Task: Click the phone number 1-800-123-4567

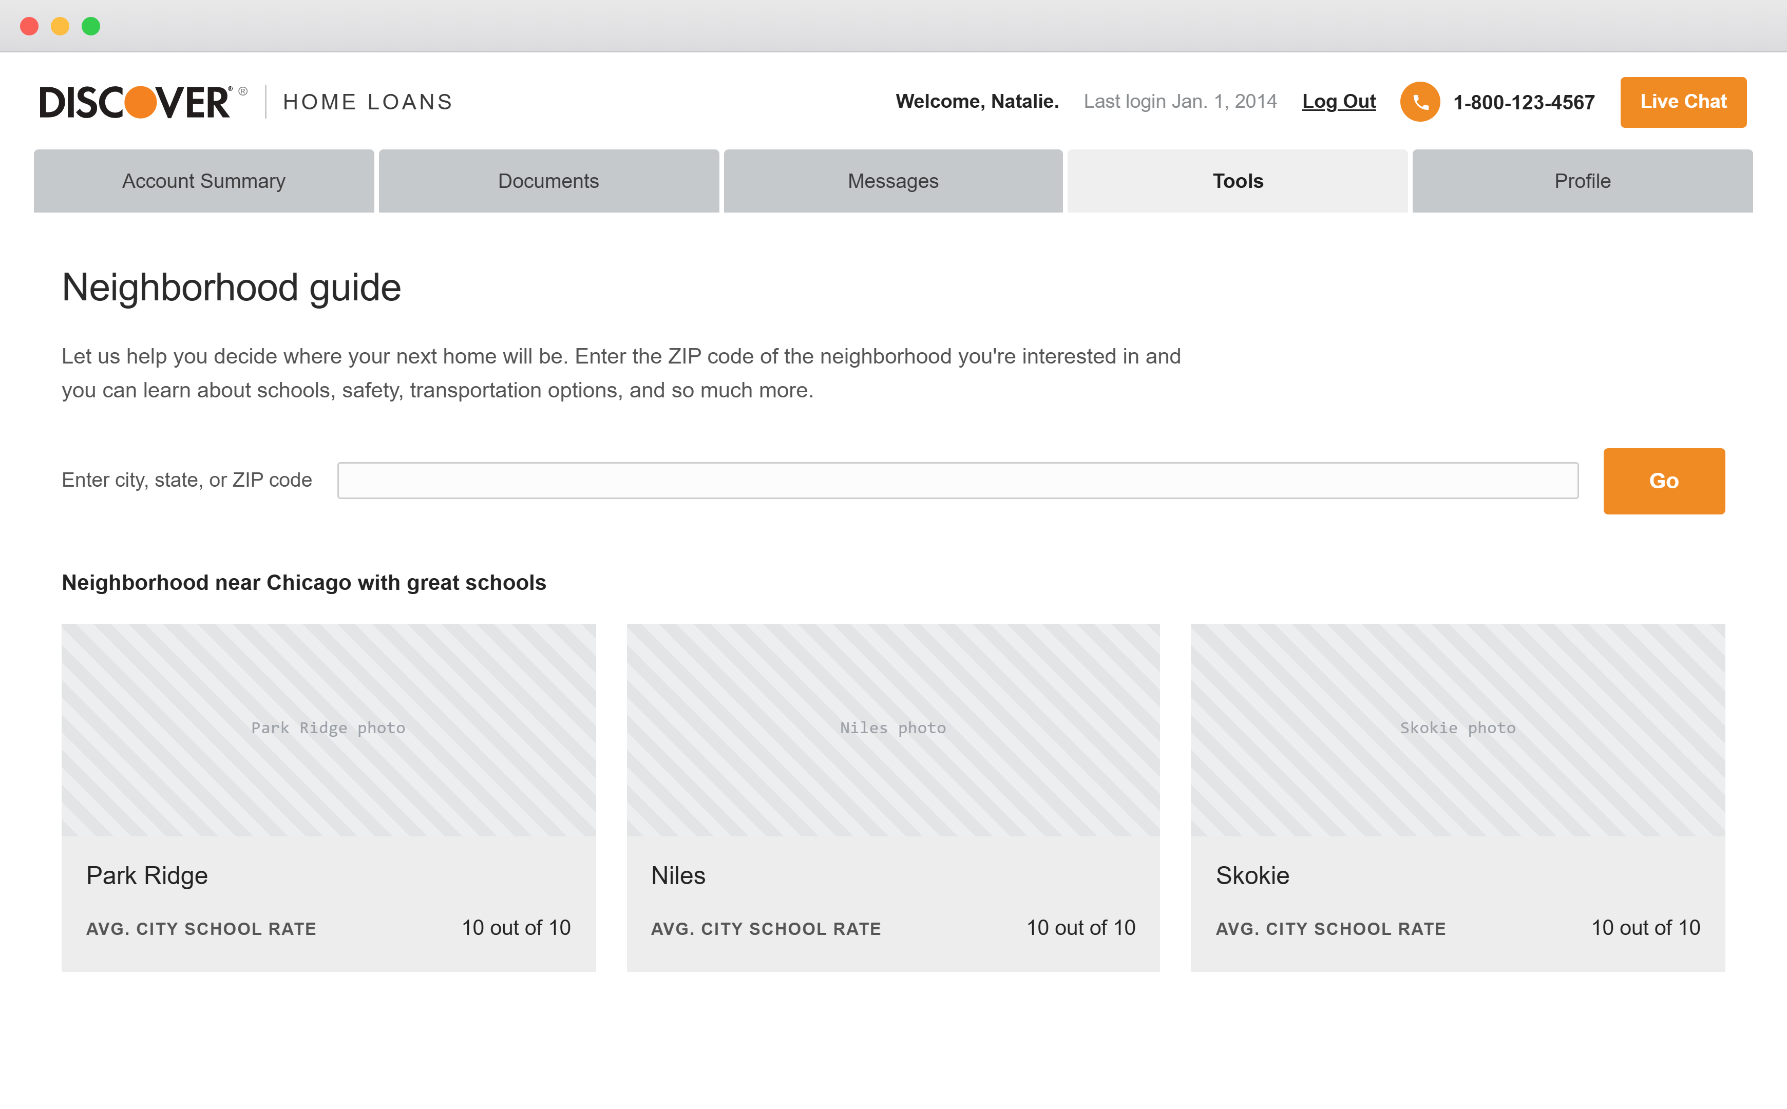Action: coord(1524,103)
